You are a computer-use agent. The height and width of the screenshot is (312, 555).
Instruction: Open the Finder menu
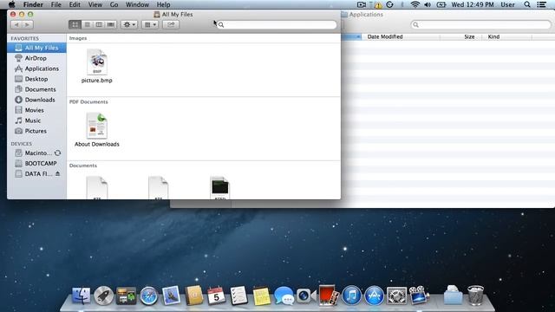pos(33,4)
